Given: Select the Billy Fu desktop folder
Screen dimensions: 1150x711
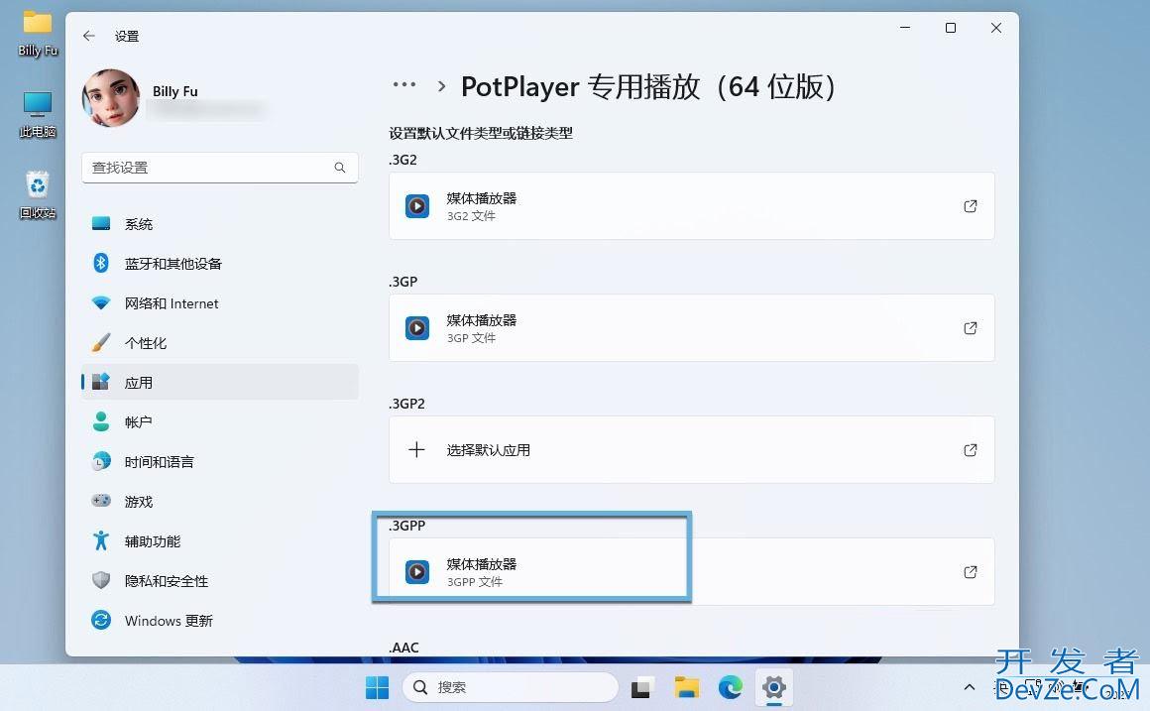Looking at the screenshot, I should point(38,34).
